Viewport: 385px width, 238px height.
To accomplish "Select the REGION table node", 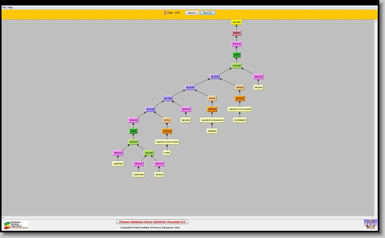I will (x=186, y=120).
